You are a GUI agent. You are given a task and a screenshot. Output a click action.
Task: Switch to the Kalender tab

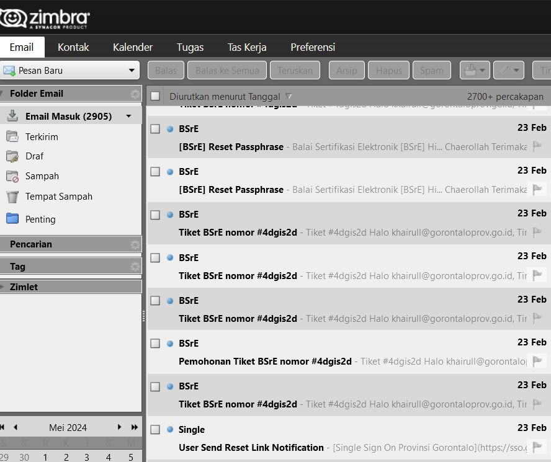tap(133, 47)
